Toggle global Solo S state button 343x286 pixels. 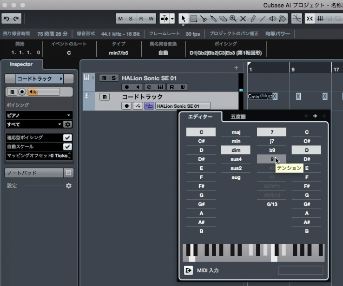(x=131, y=19)
